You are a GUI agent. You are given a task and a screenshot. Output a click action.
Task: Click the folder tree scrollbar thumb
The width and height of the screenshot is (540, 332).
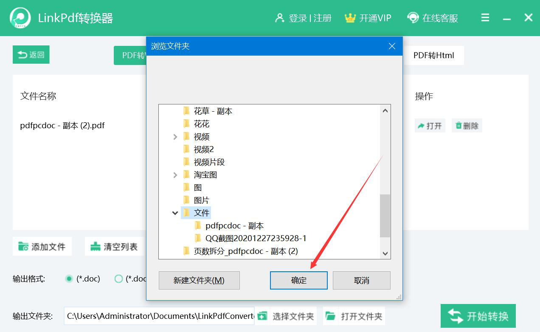click(x=385, y=216)
